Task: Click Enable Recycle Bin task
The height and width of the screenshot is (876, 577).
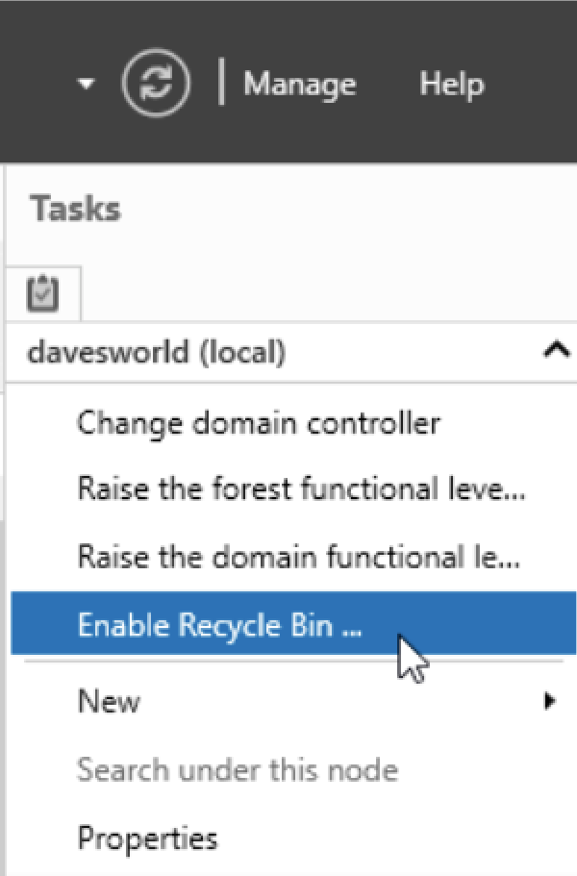Action: click(293, 623)
